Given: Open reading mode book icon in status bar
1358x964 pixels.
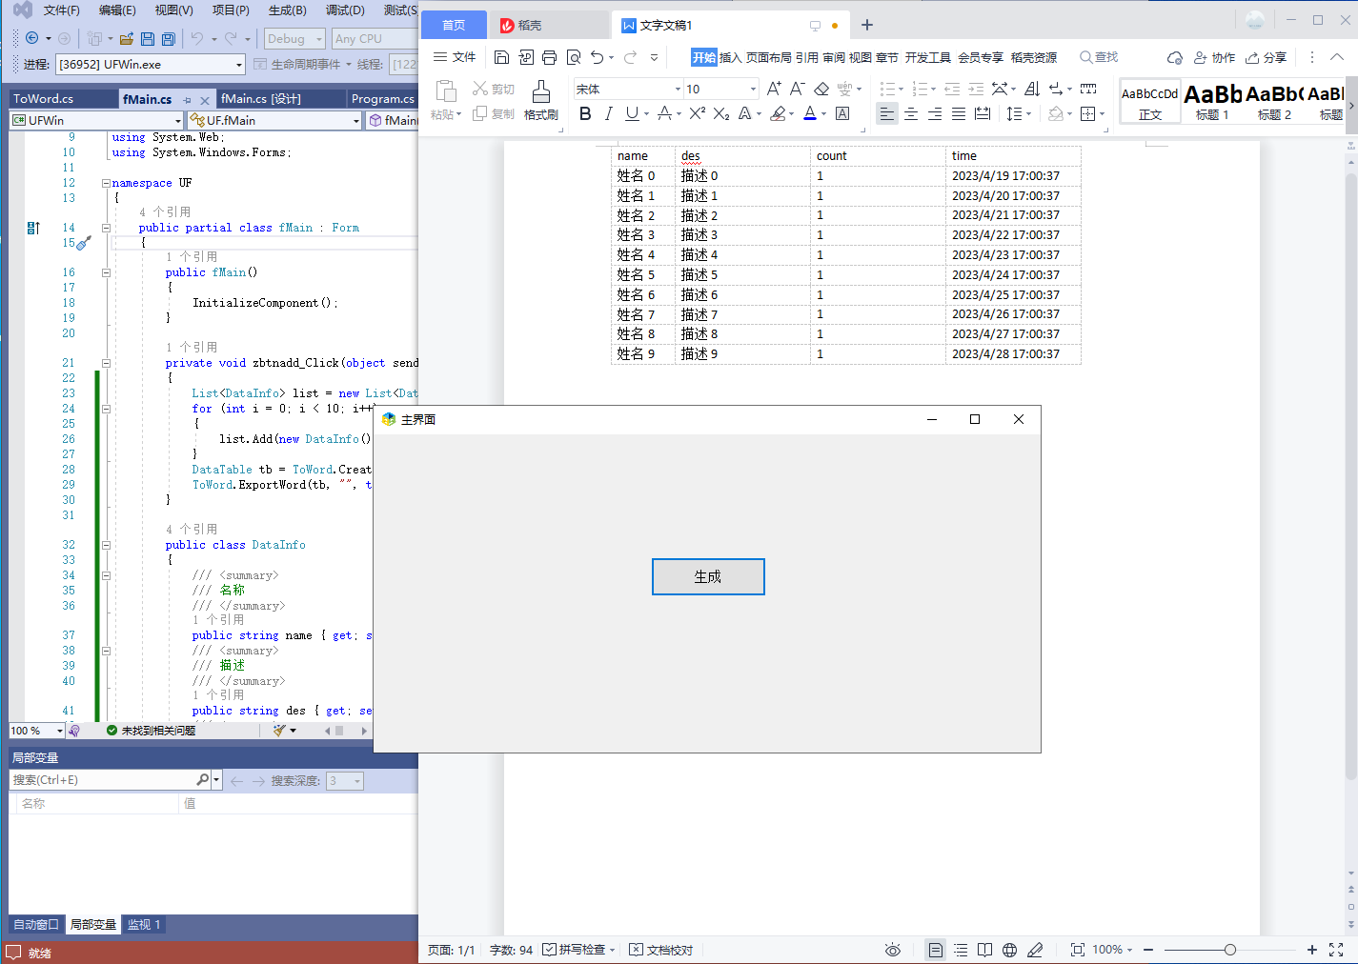Looking at the screenshot, I should pyautogui.click(x=984, y=950).
